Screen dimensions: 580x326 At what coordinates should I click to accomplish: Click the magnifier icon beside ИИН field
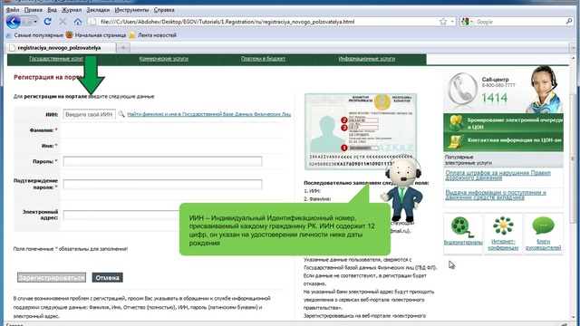click(x=121, y=114)
